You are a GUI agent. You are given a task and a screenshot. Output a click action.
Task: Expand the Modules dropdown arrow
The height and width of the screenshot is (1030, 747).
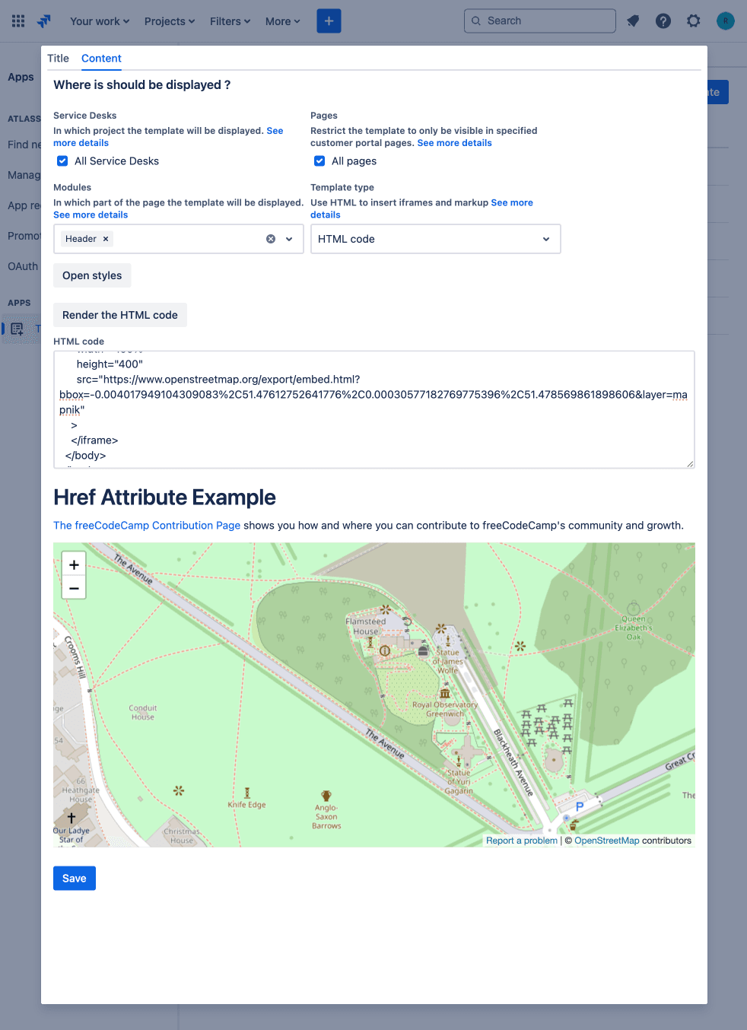point(289,239)
